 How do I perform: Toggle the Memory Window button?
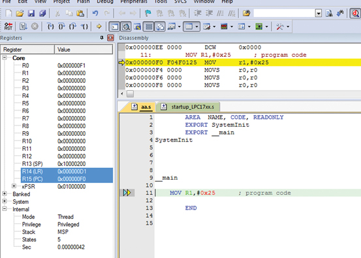click(x=189, y=27)
